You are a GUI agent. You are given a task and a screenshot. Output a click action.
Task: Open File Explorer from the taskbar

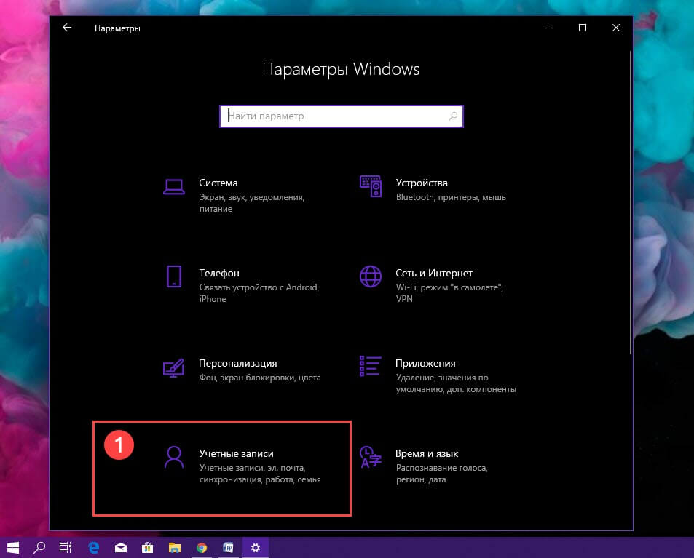[x=174, y=548]
